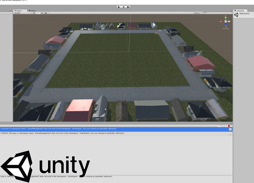
Task: Toggle 2D view mode
Action: [34, 13]
